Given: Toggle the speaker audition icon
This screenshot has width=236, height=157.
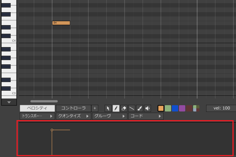Looking at the screenshot, I should [x=147, y=108].
